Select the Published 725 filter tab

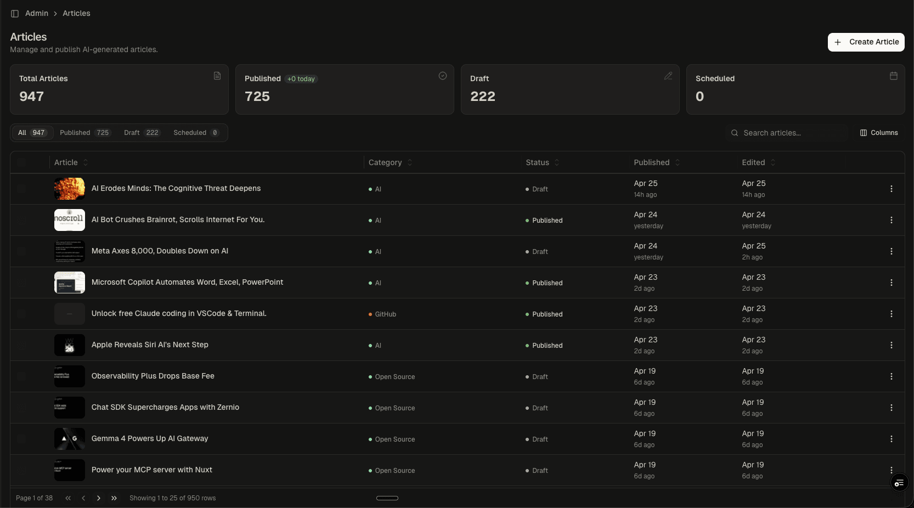84,133
